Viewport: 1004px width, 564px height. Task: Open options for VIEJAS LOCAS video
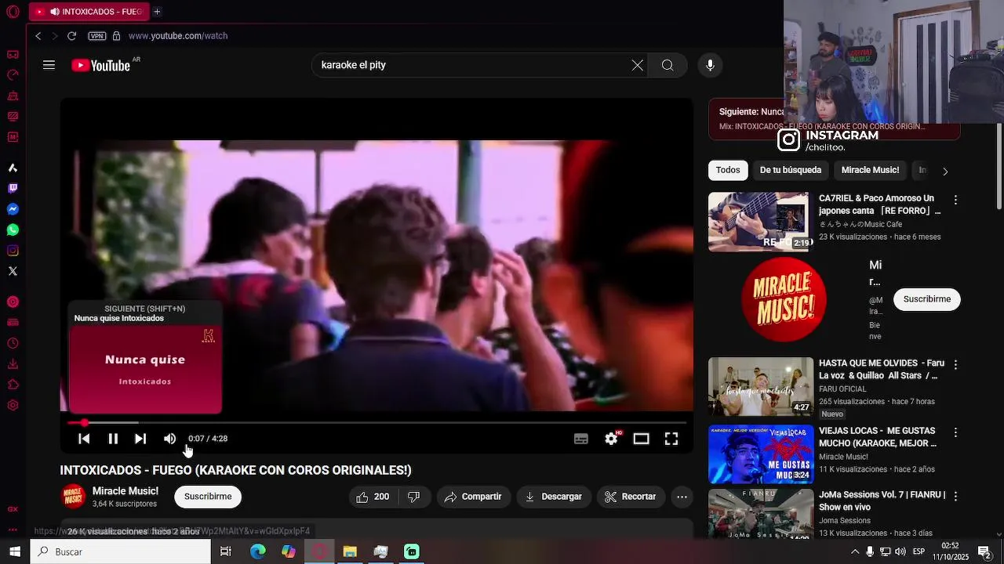(955, 432)
